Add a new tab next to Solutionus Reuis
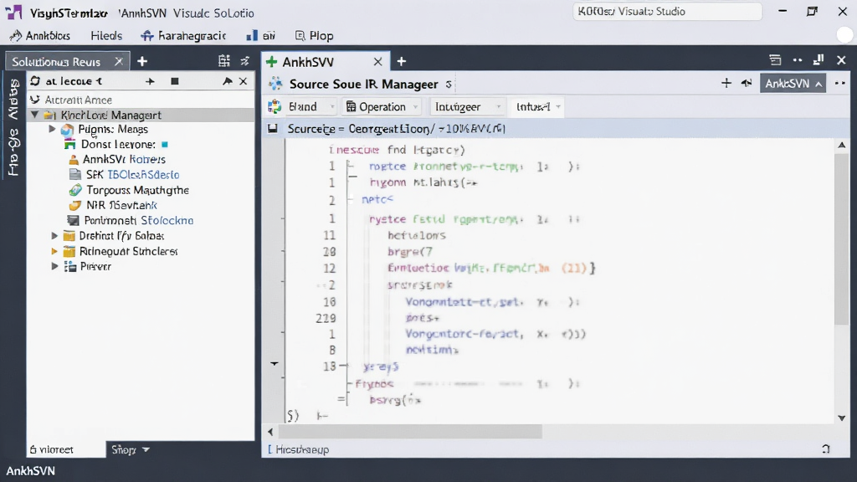 (x=142, y=61)
